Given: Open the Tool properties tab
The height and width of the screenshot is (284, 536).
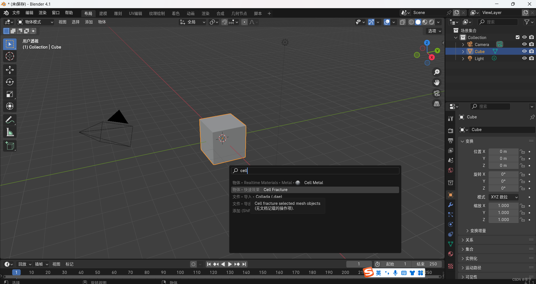Looking at the screenshot, I should (450, 119).
